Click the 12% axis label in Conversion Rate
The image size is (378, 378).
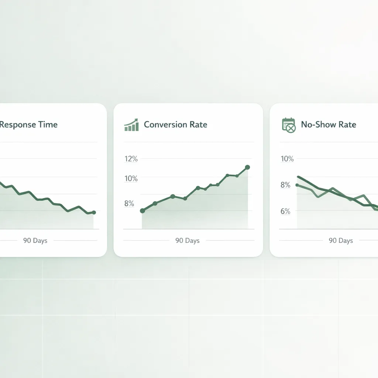click(131, 159)
